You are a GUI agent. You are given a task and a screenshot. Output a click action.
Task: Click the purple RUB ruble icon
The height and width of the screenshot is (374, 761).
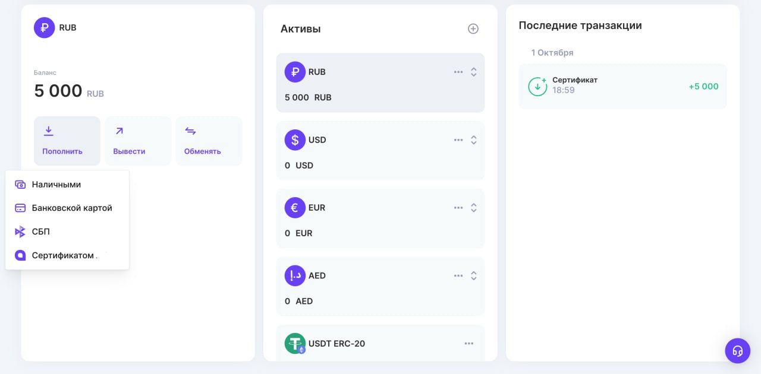(x=295, y=71)
